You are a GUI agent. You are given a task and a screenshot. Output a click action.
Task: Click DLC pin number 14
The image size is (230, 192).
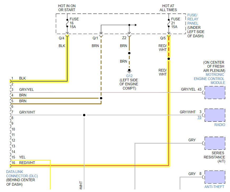13,152
